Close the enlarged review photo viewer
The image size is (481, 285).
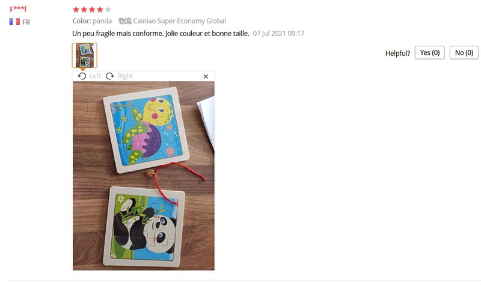[x=206, y=76]
